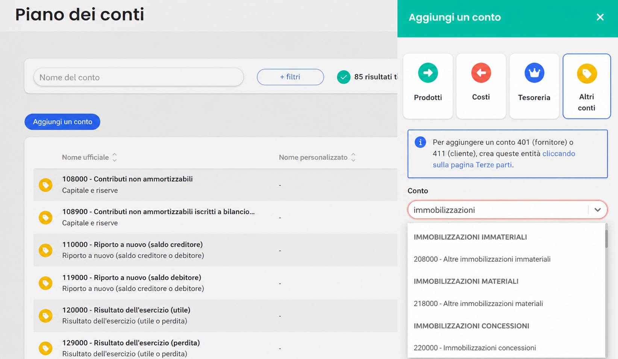
Task: Close the Aggiungi un conto panel
Action: pos(600,17)
